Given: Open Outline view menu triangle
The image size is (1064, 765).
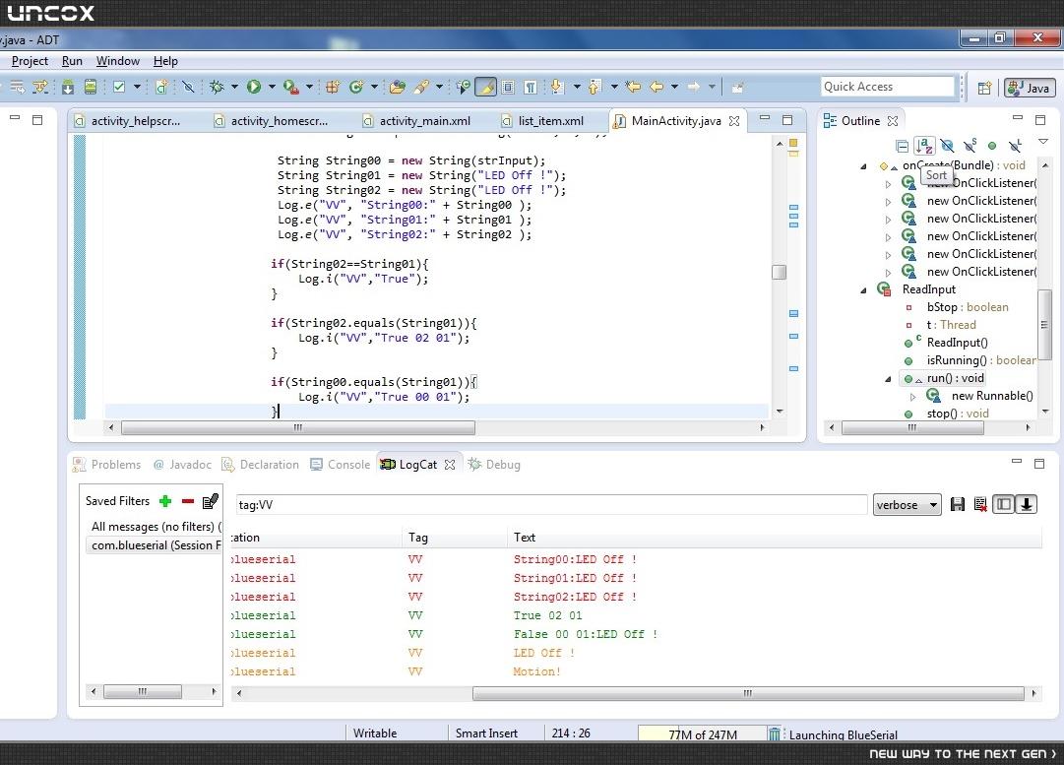Looking at the screenshot, I should (x=1043, y=142).
